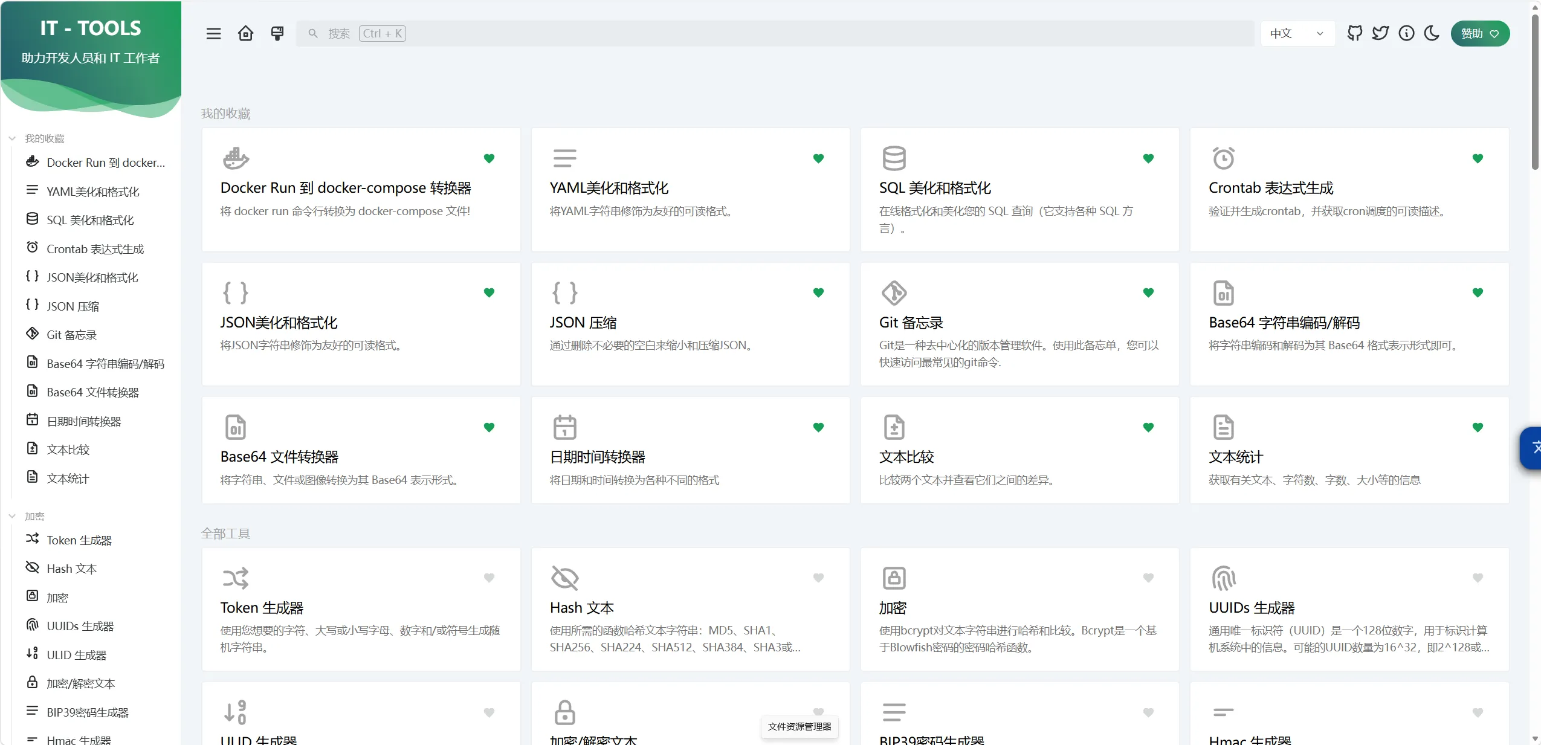Favorite the UUIDs 生成器 card heart
Image resolution: width=1541 pixels, height=745 pixels.
point(1478,578)
